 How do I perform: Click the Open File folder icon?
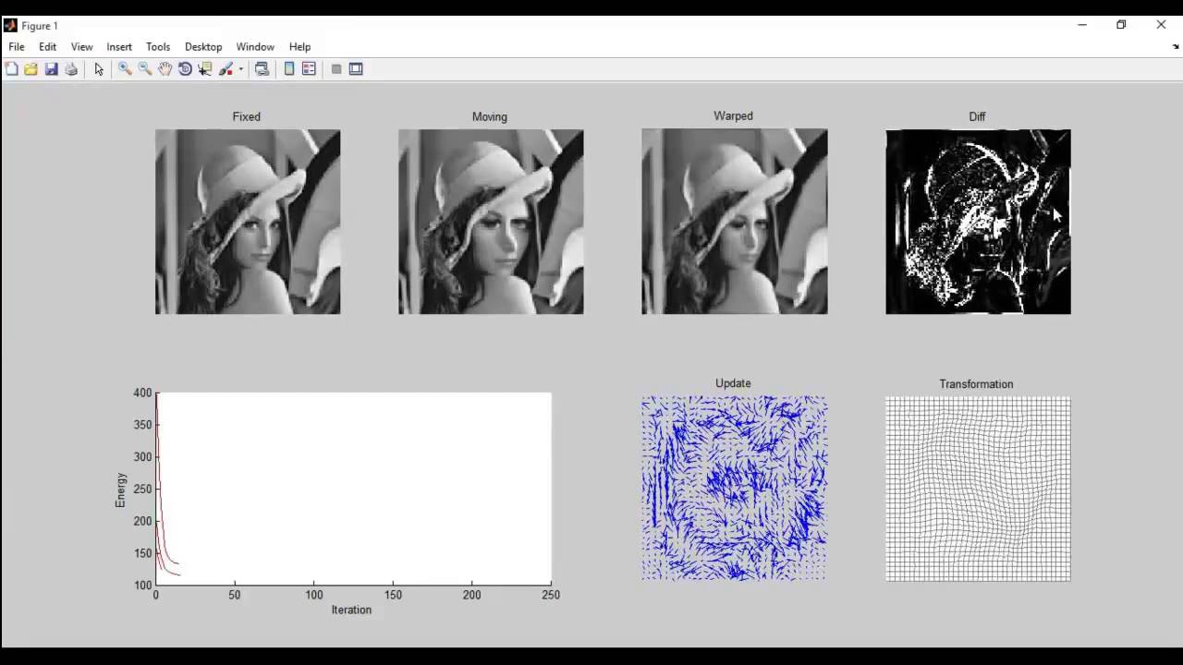coord(31,69)
